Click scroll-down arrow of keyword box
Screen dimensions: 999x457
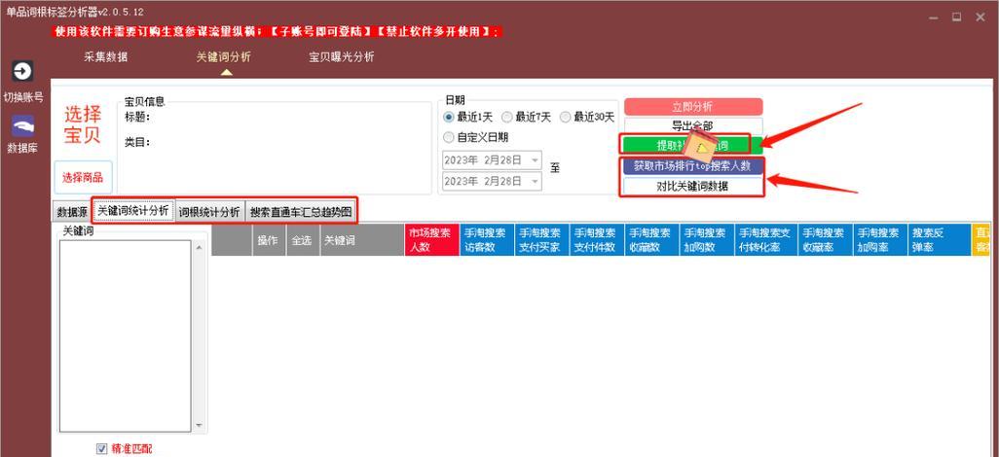tap(198, 425)
